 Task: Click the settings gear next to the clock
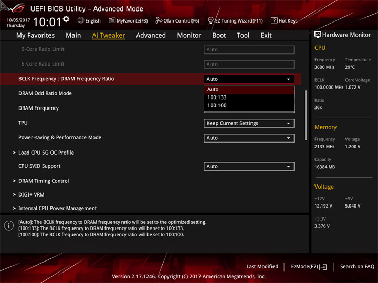(x=66, y=19)
